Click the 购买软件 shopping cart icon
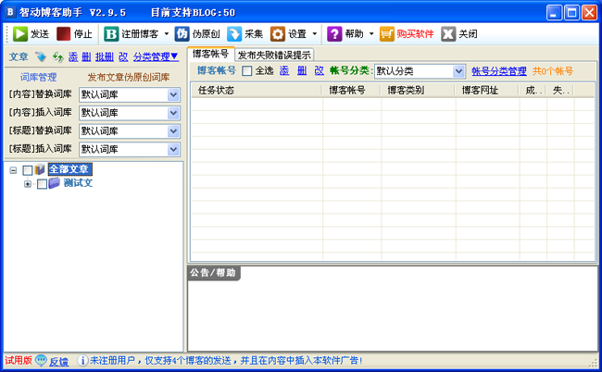Viewport: 602px width, 372px height. (x=386, y=34)
